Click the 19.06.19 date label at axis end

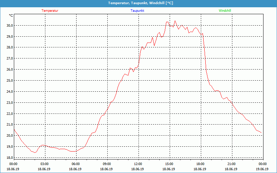[x=262, y=169]
